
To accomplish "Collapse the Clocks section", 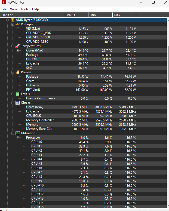I will [13, 103].
